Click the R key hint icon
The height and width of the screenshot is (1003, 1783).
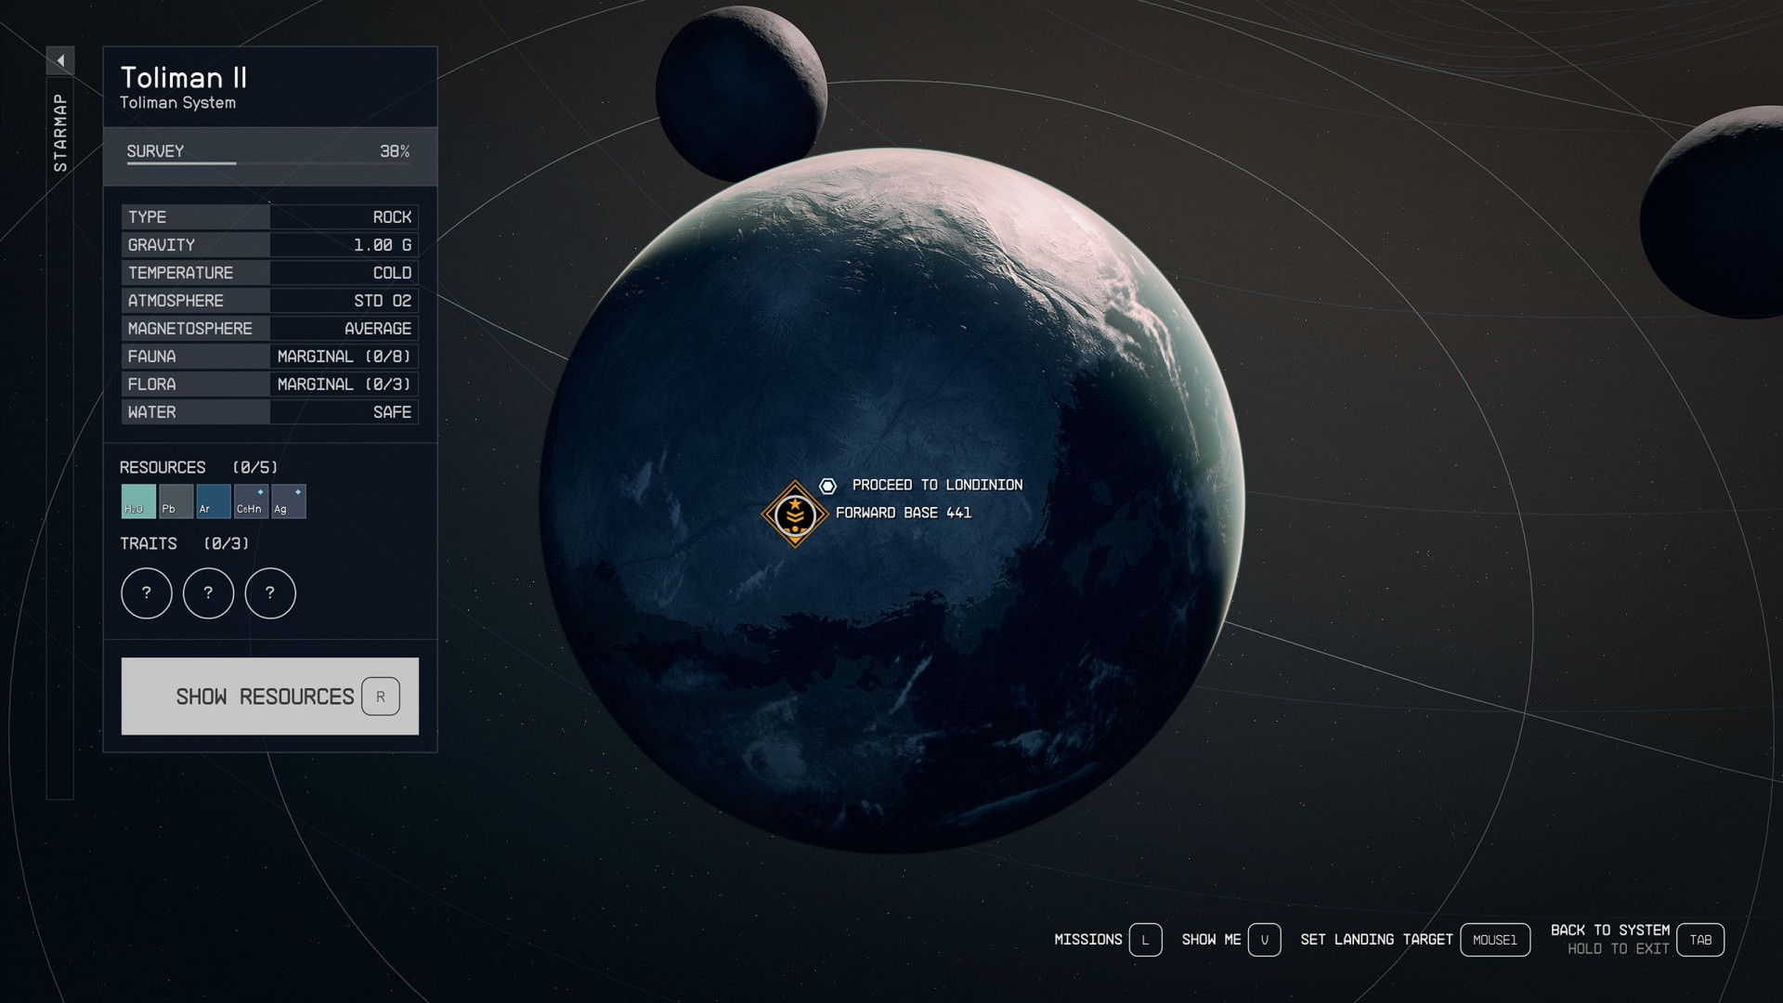tap(381, 697)
